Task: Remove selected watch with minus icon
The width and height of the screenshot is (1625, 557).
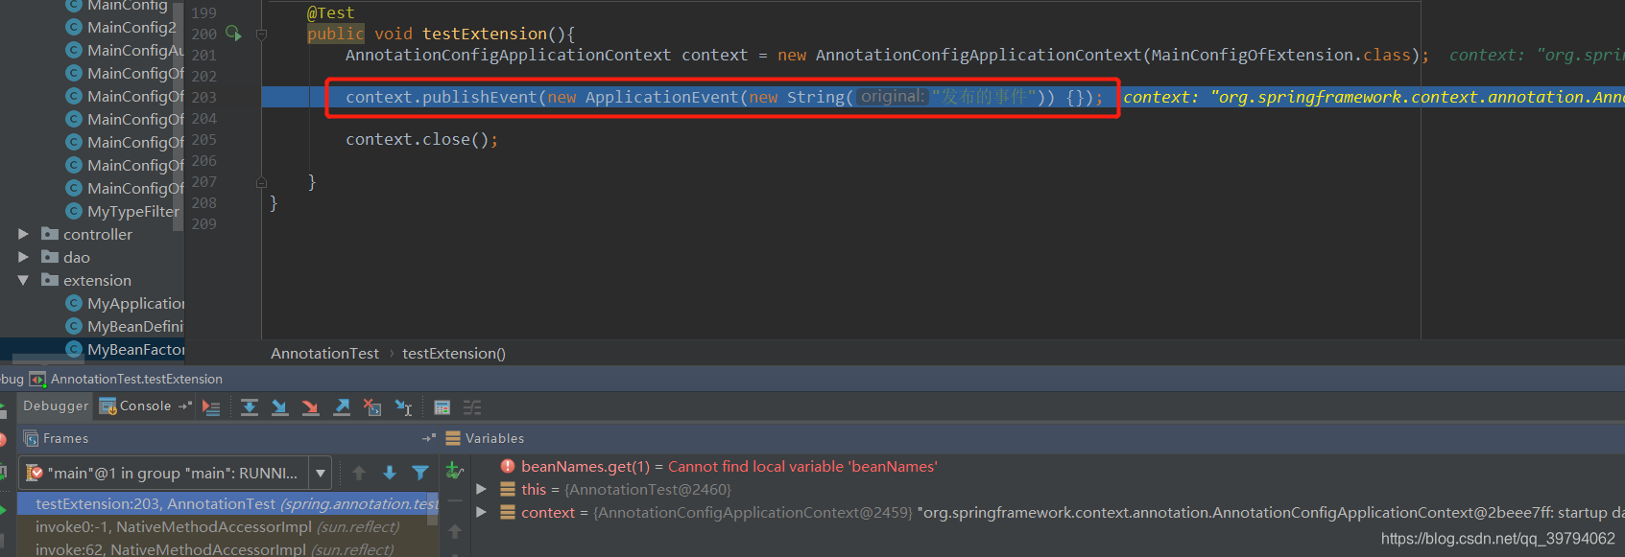Action: point(455,500)
